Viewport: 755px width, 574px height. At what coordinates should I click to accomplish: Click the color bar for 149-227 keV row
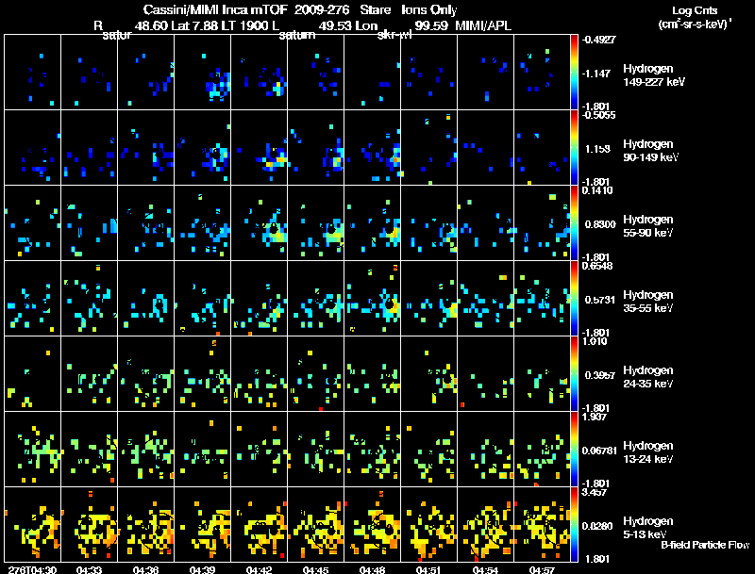(574, 72)
